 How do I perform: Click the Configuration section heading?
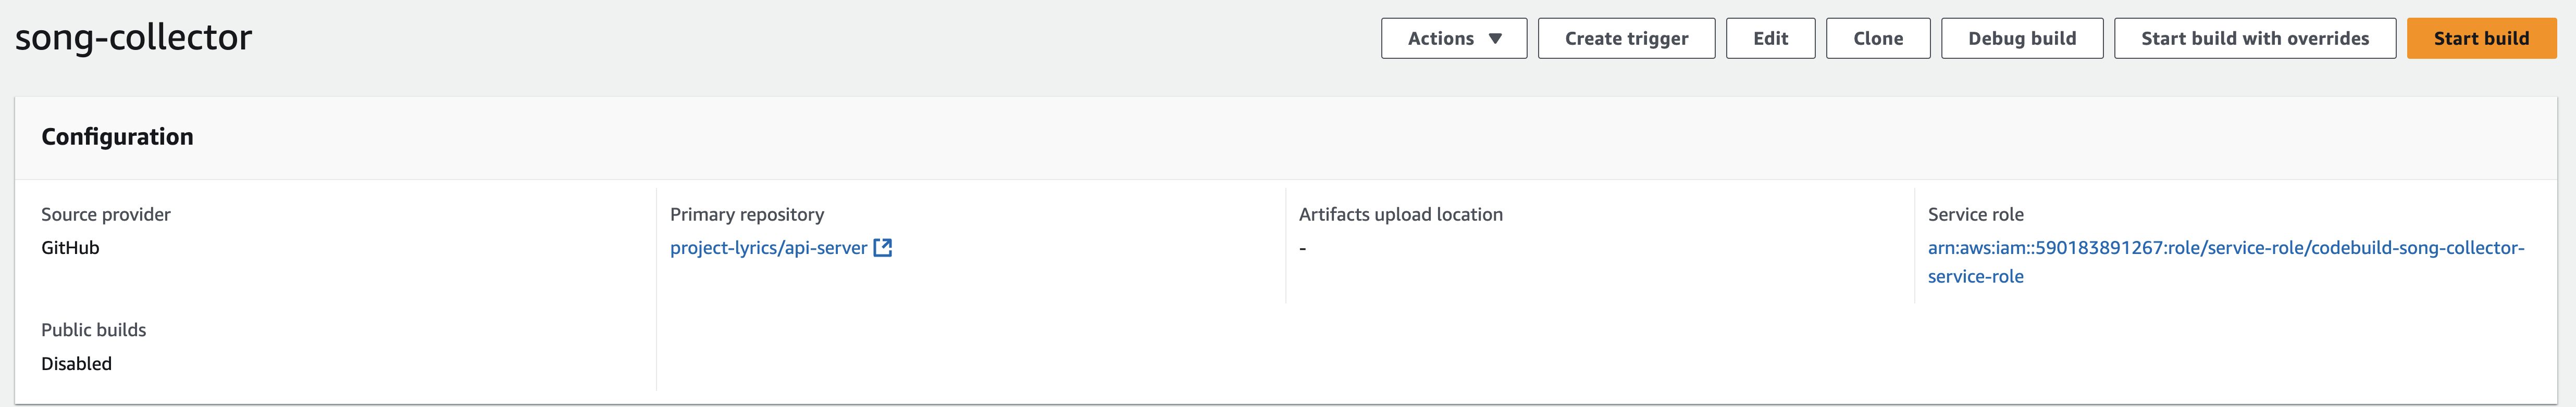click(x=117, y=137)
